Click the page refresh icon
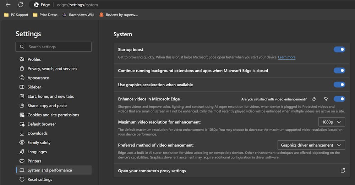355x185 pixels. click(x=21, y=5)
